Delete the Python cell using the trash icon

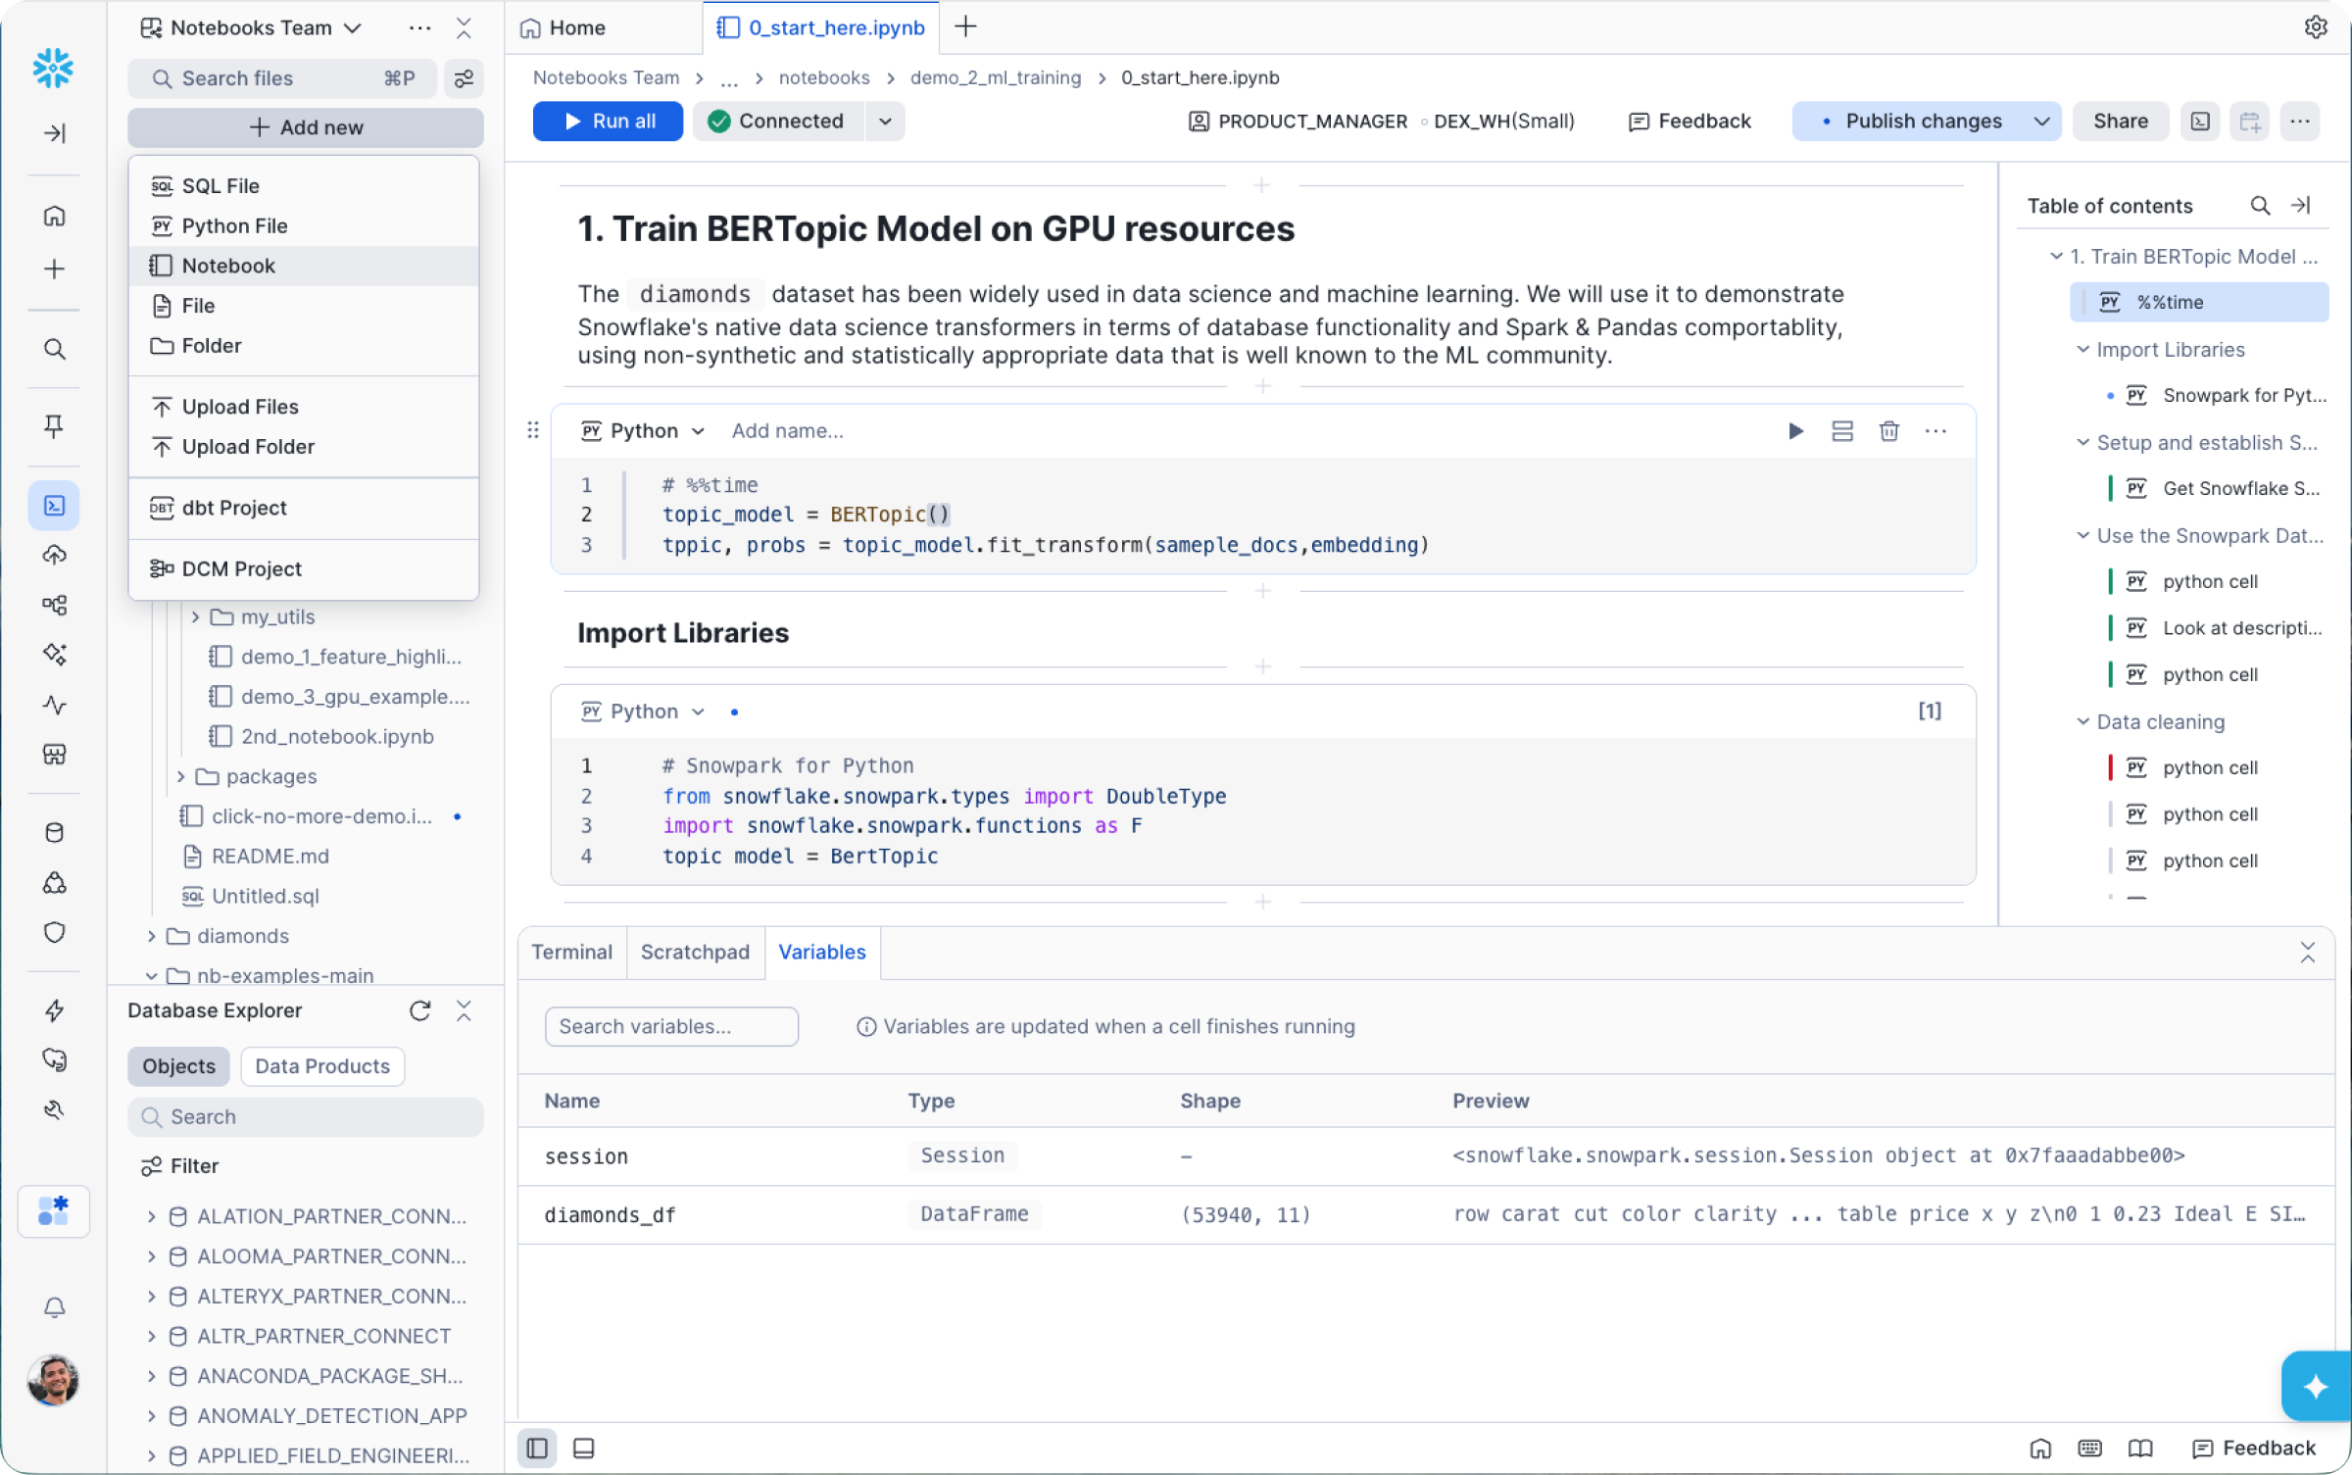coord(1888,431)
